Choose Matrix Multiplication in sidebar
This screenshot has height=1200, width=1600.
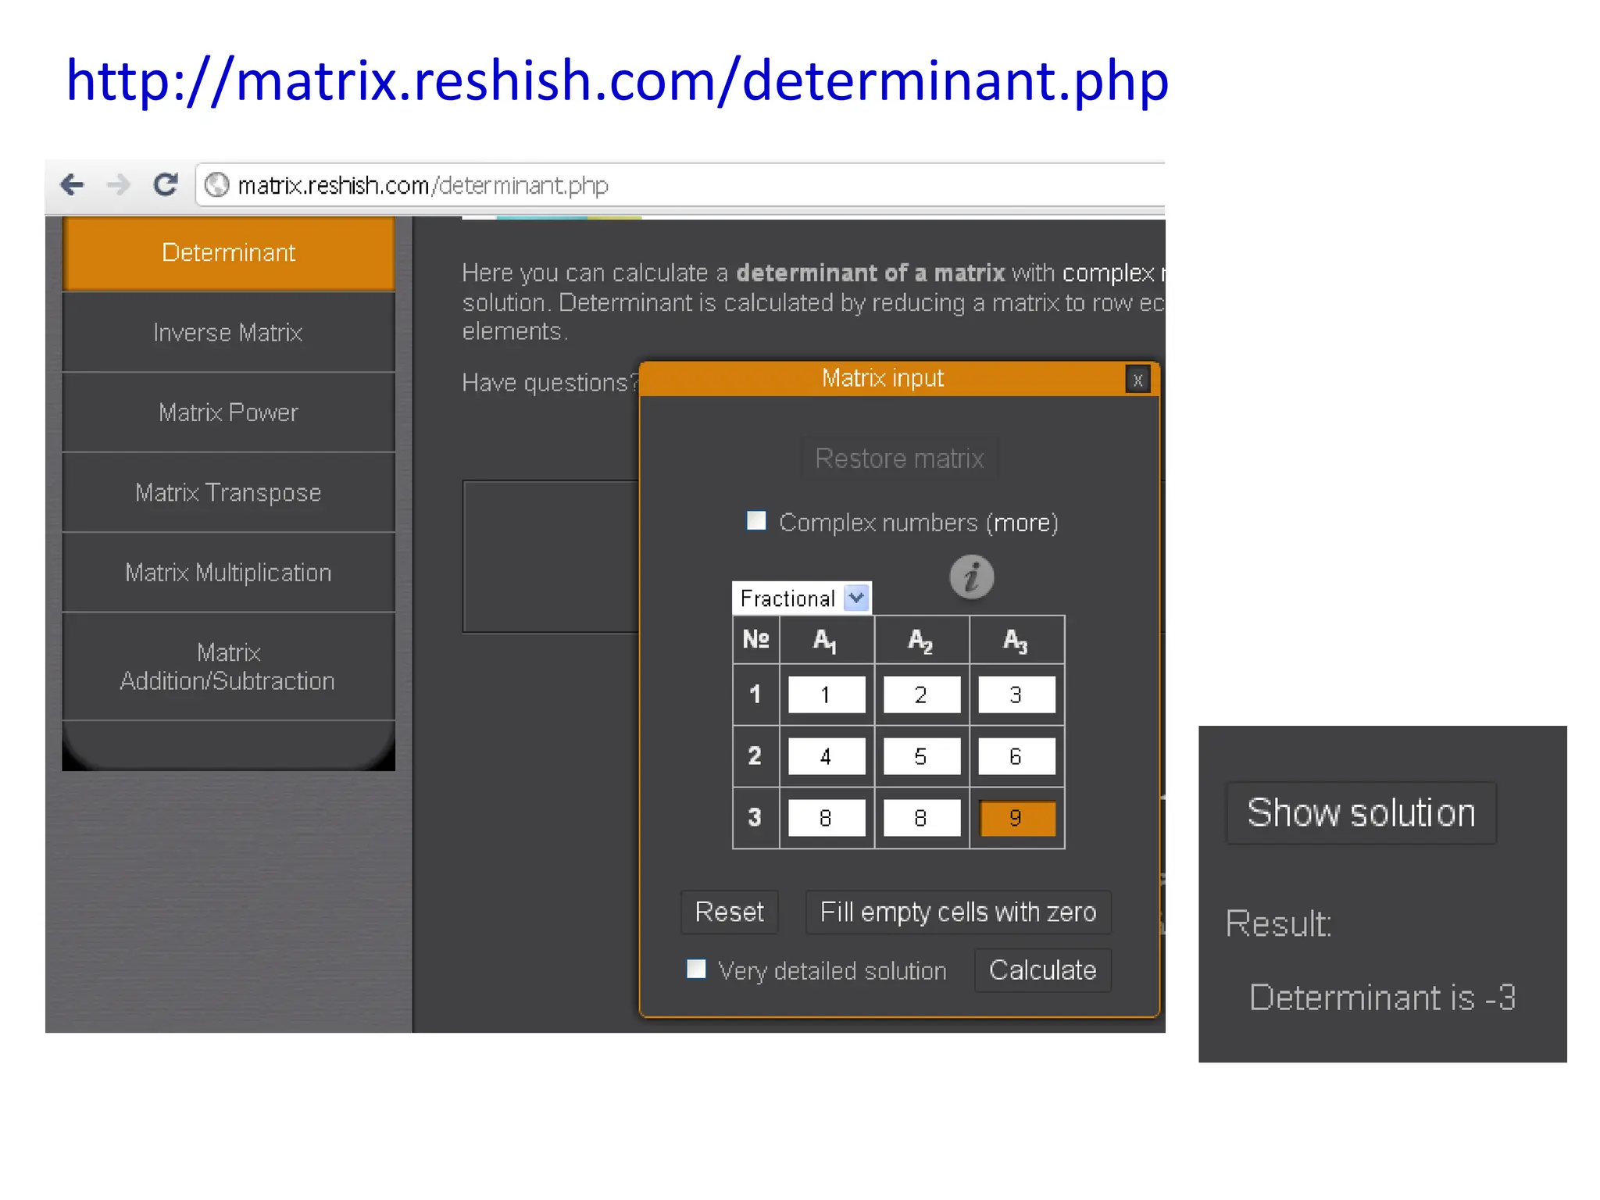pyautogui.click(x=228, y=573)
